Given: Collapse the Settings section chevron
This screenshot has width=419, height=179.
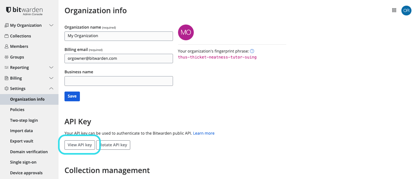Looking at the screenshot, I should coord(52,88).
